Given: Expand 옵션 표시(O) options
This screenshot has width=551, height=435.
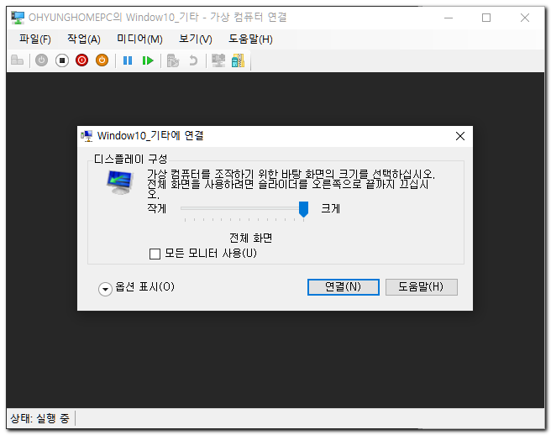Looking at the screenshot, I should click(106, 288).
